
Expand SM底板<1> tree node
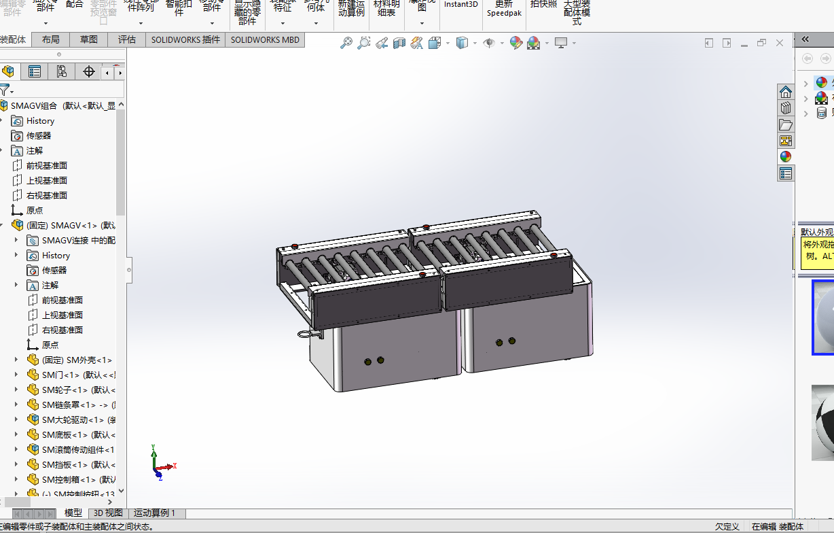(x=17, y=434)
